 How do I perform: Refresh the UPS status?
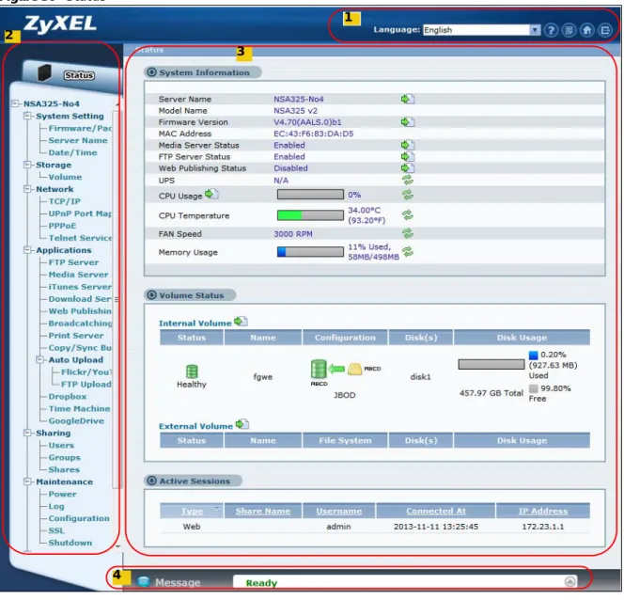408,180
